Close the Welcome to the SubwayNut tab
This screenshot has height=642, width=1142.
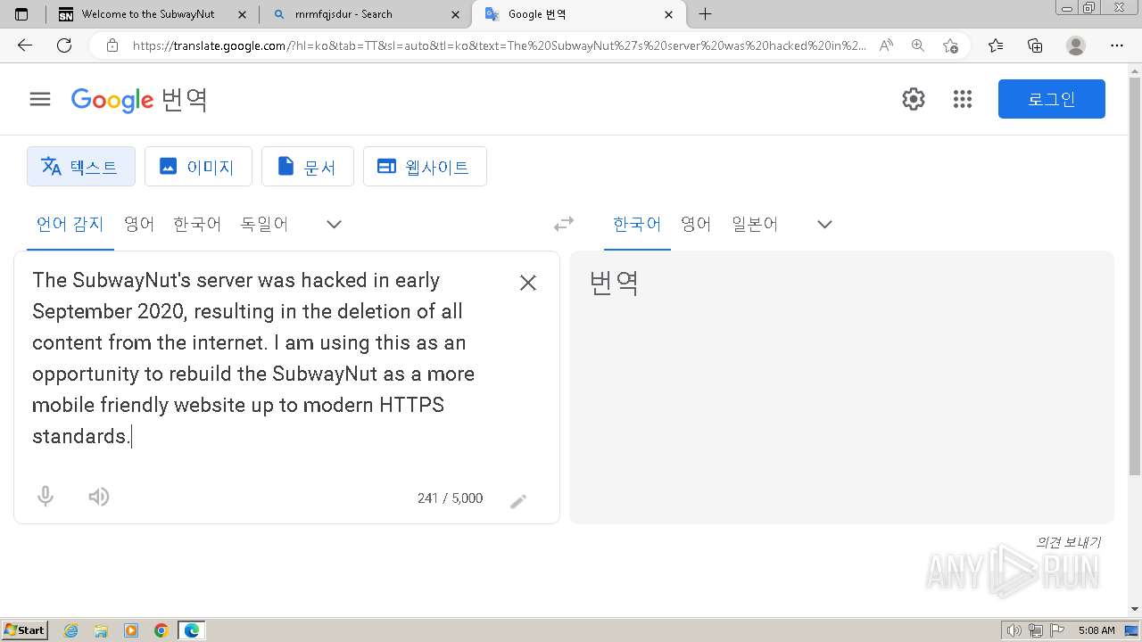click(x=242, y=14)
